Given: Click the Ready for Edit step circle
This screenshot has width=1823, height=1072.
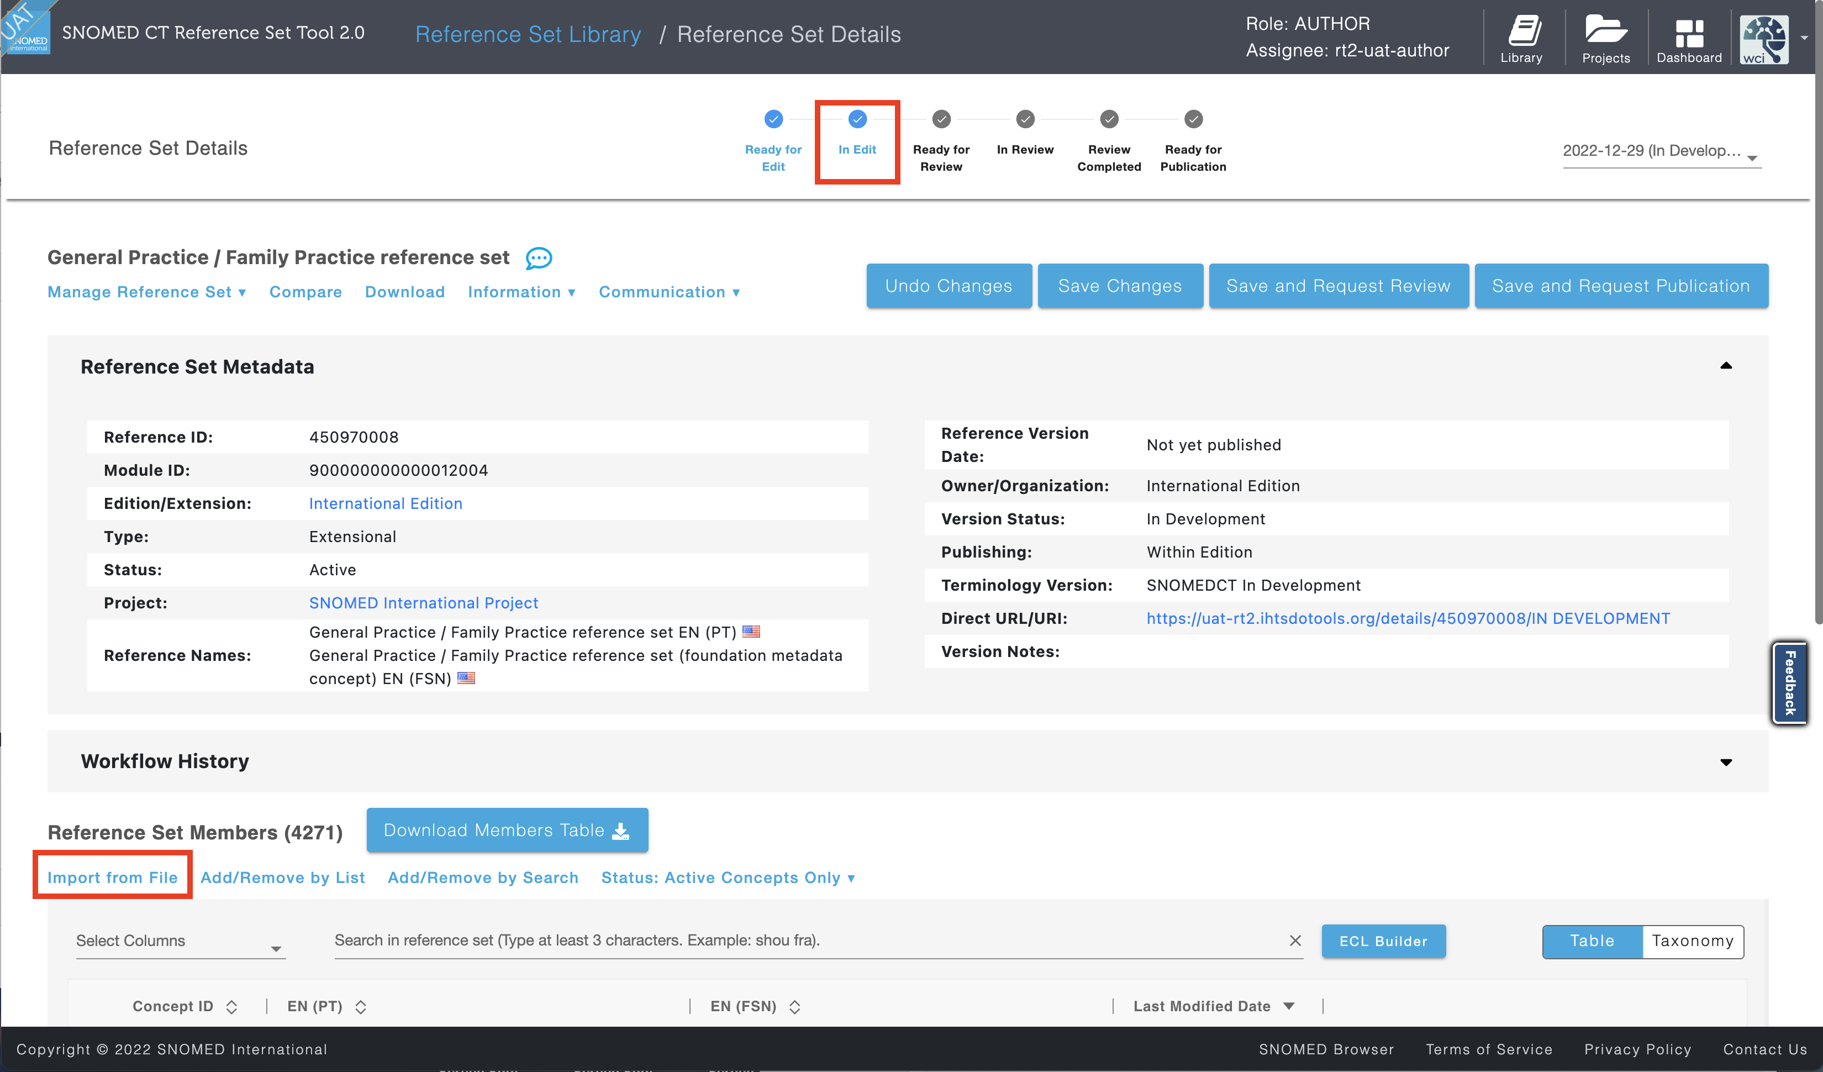Looking at the screenshot, I should coord(773,119).
